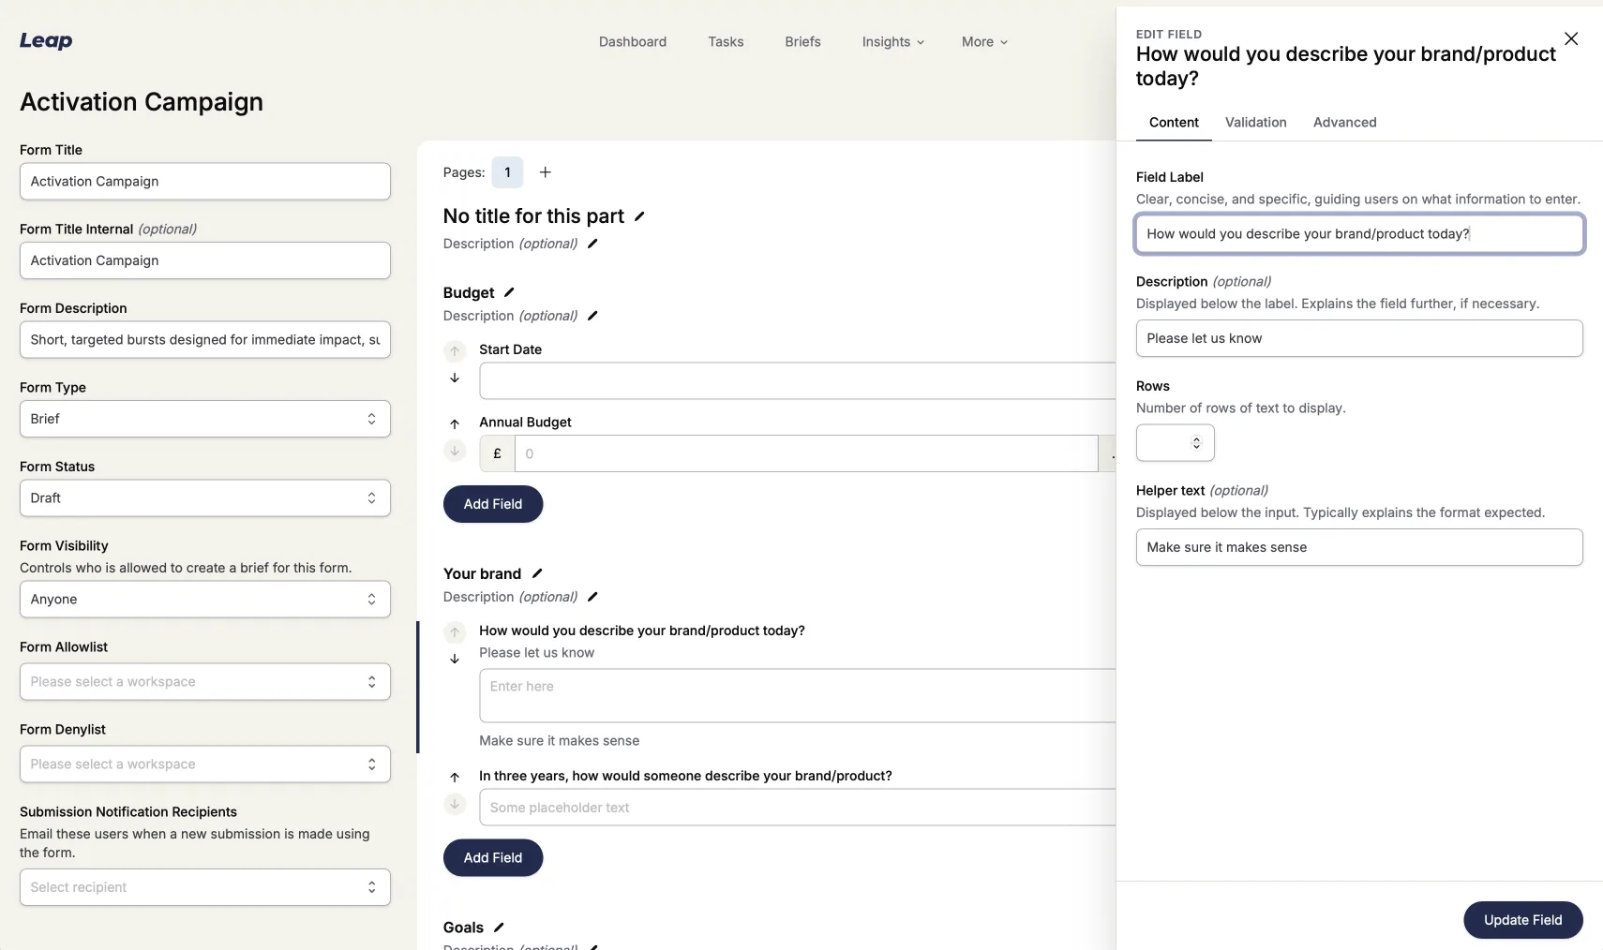1603x950 pixels.
Task: Edit the Goals section title pencil
Action: pyautogui.click(x=499, y=928)
